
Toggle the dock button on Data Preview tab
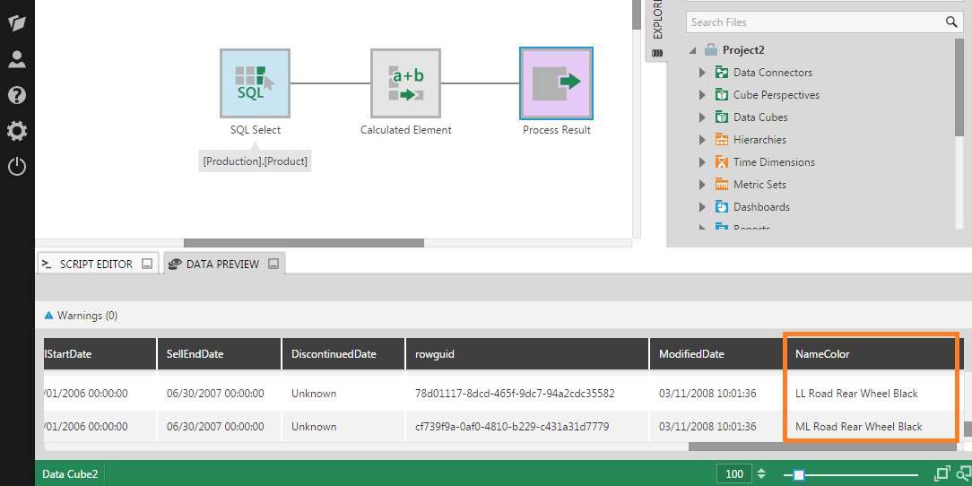pos(273,265)
